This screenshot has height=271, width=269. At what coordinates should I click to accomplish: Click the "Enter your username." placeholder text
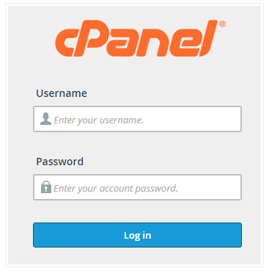(98, 120)
